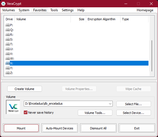Click the Size column header
Screen dimensions: 158x137
coord(78,19)
